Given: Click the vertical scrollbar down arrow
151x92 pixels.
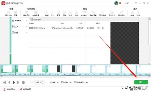Looking at the screenshot, I should pyautogui.click(x=149, y=63).
